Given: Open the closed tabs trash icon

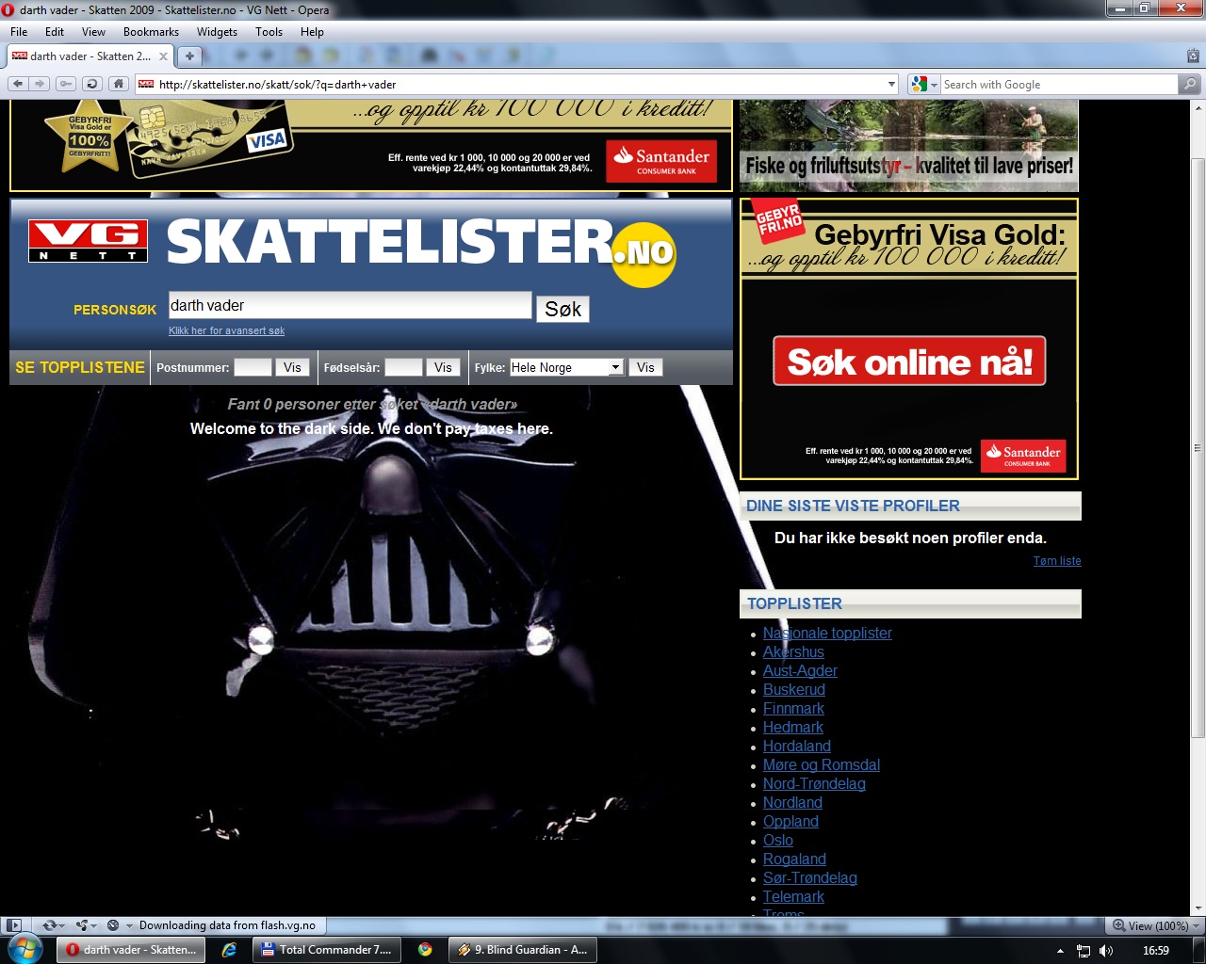Looking at the screenshot, I should pos(1193,56).
